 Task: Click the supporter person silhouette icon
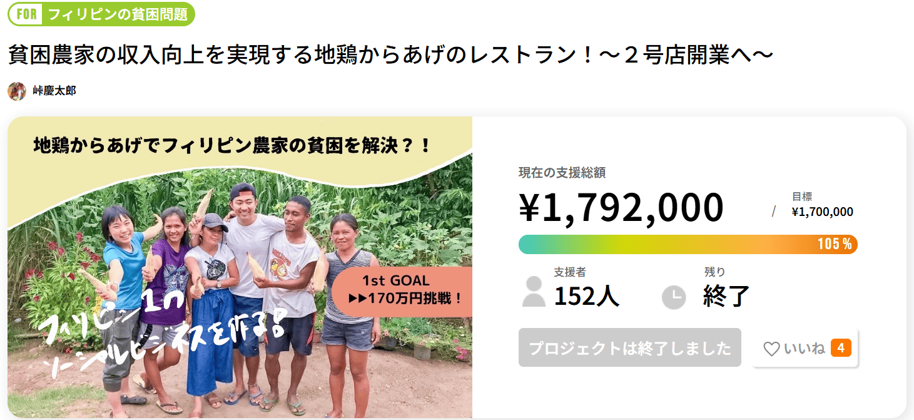coord(534,292)
